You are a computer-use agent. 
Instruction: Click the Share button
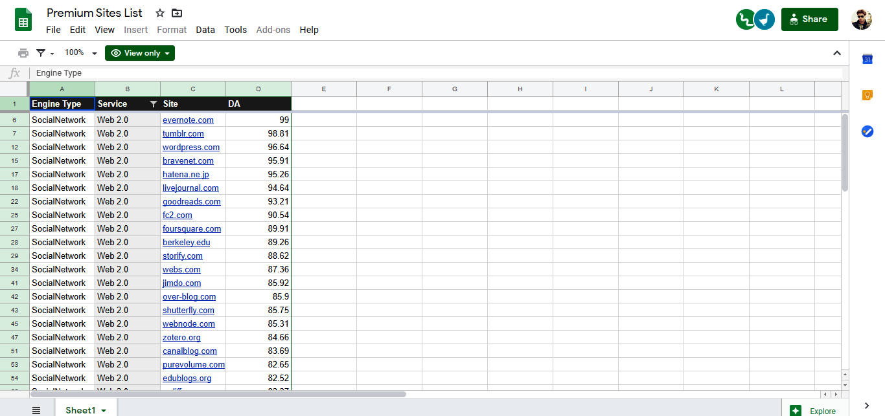click(809, 19)
